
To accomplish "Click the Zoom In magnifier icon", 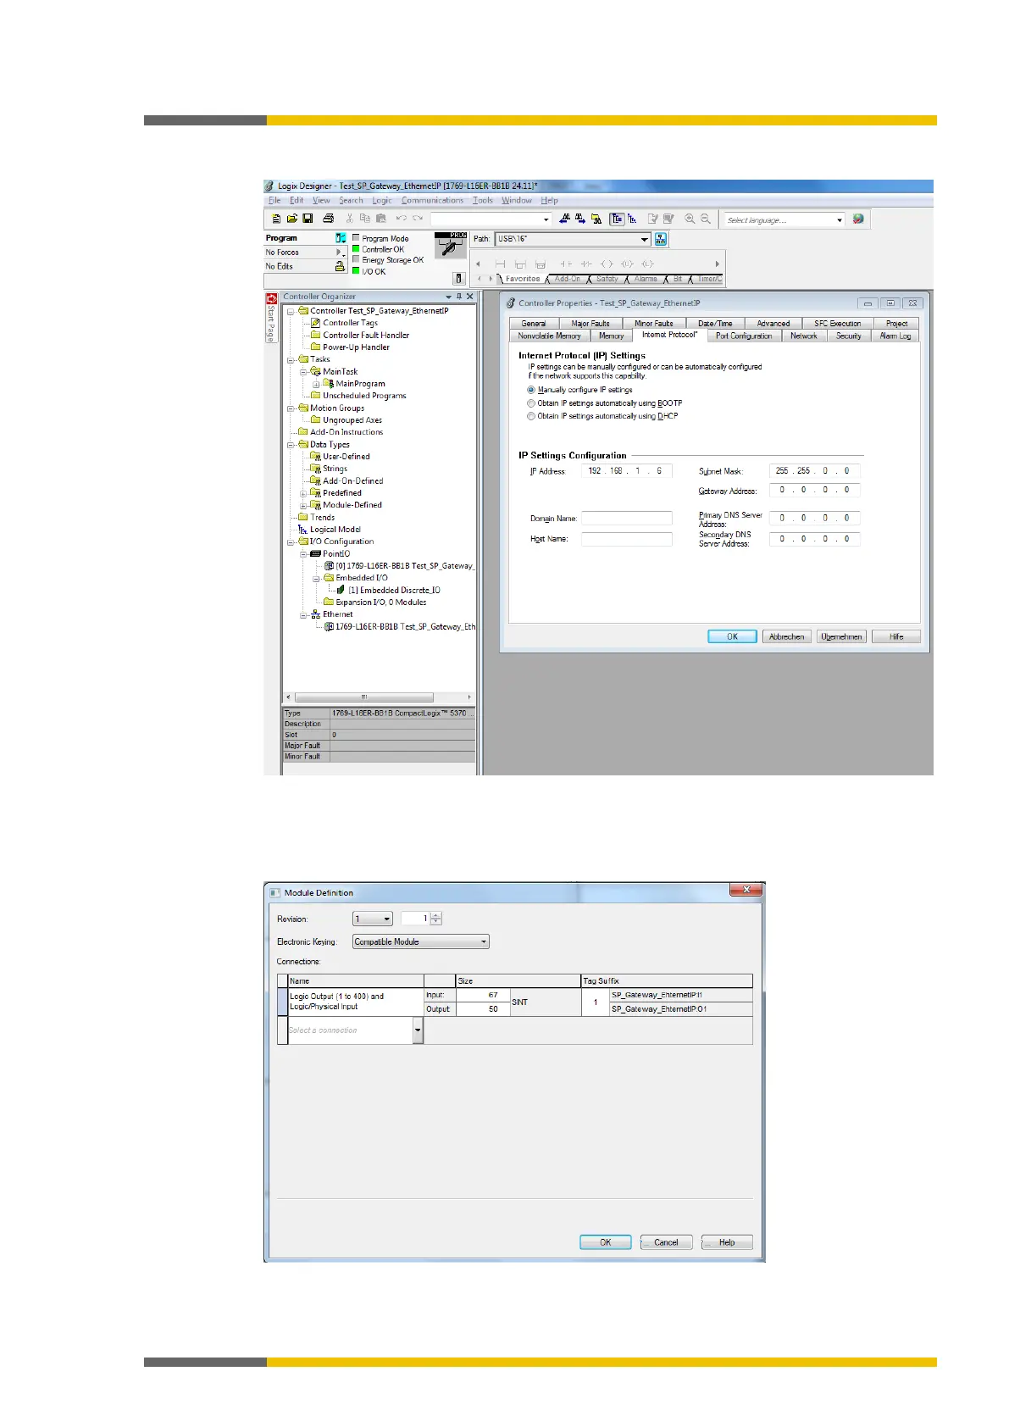I will 690,219.
